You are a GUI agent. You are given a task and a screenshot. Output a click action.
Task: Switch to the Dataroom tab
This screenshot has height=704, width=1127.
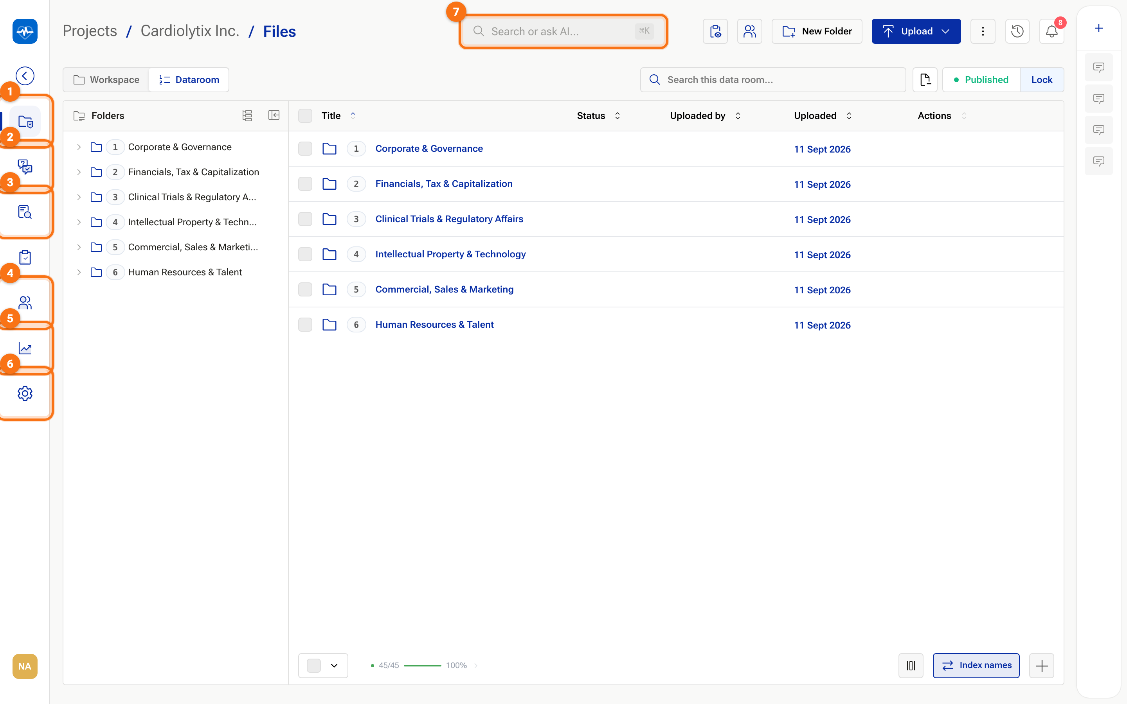[189, 80]
